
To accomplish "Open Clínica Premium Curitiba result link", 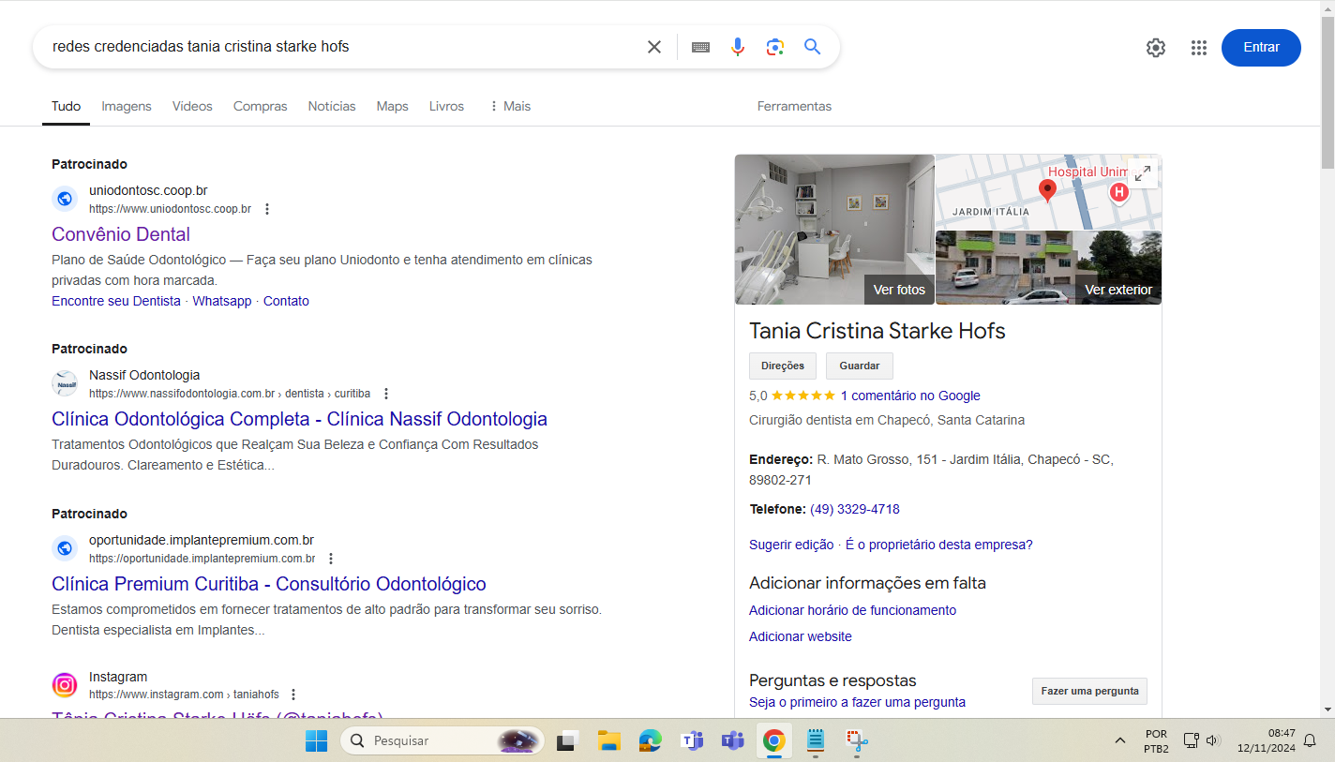I will (269, 584).
